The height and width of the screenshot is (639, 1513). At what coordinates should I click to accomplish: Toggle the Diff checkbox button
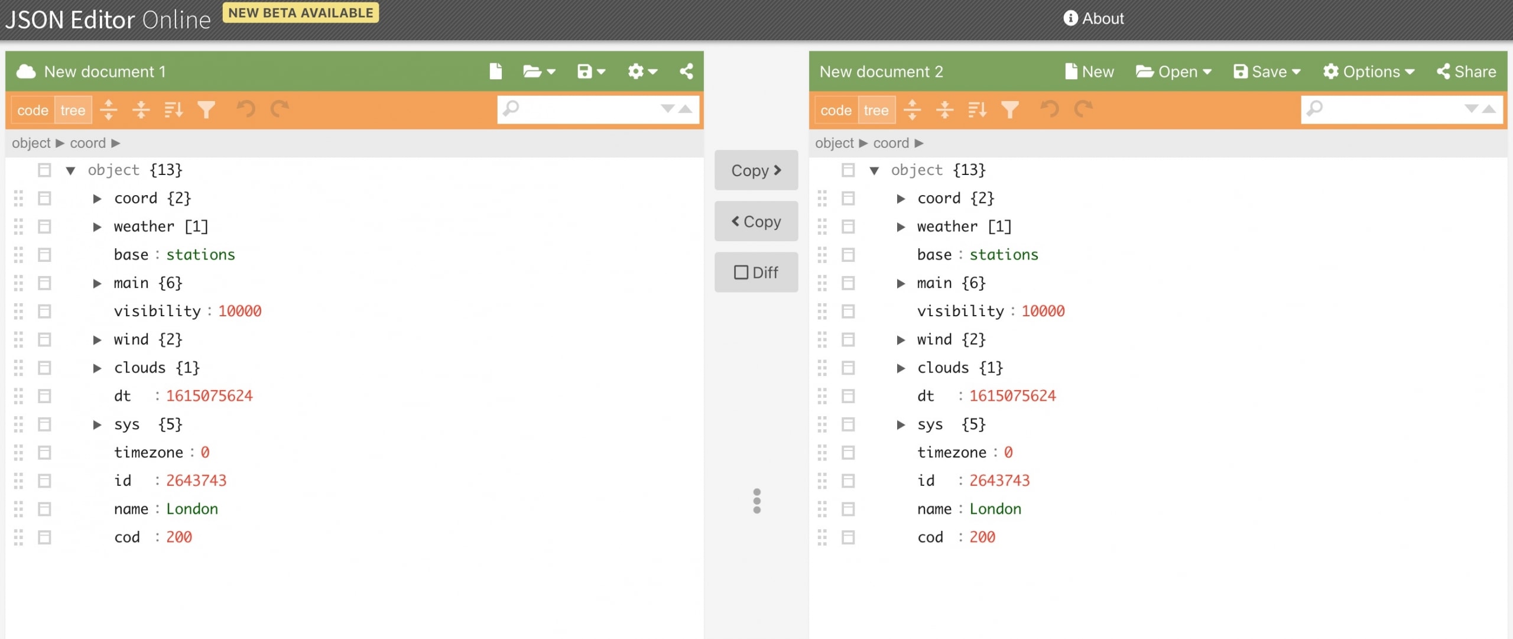756,273
